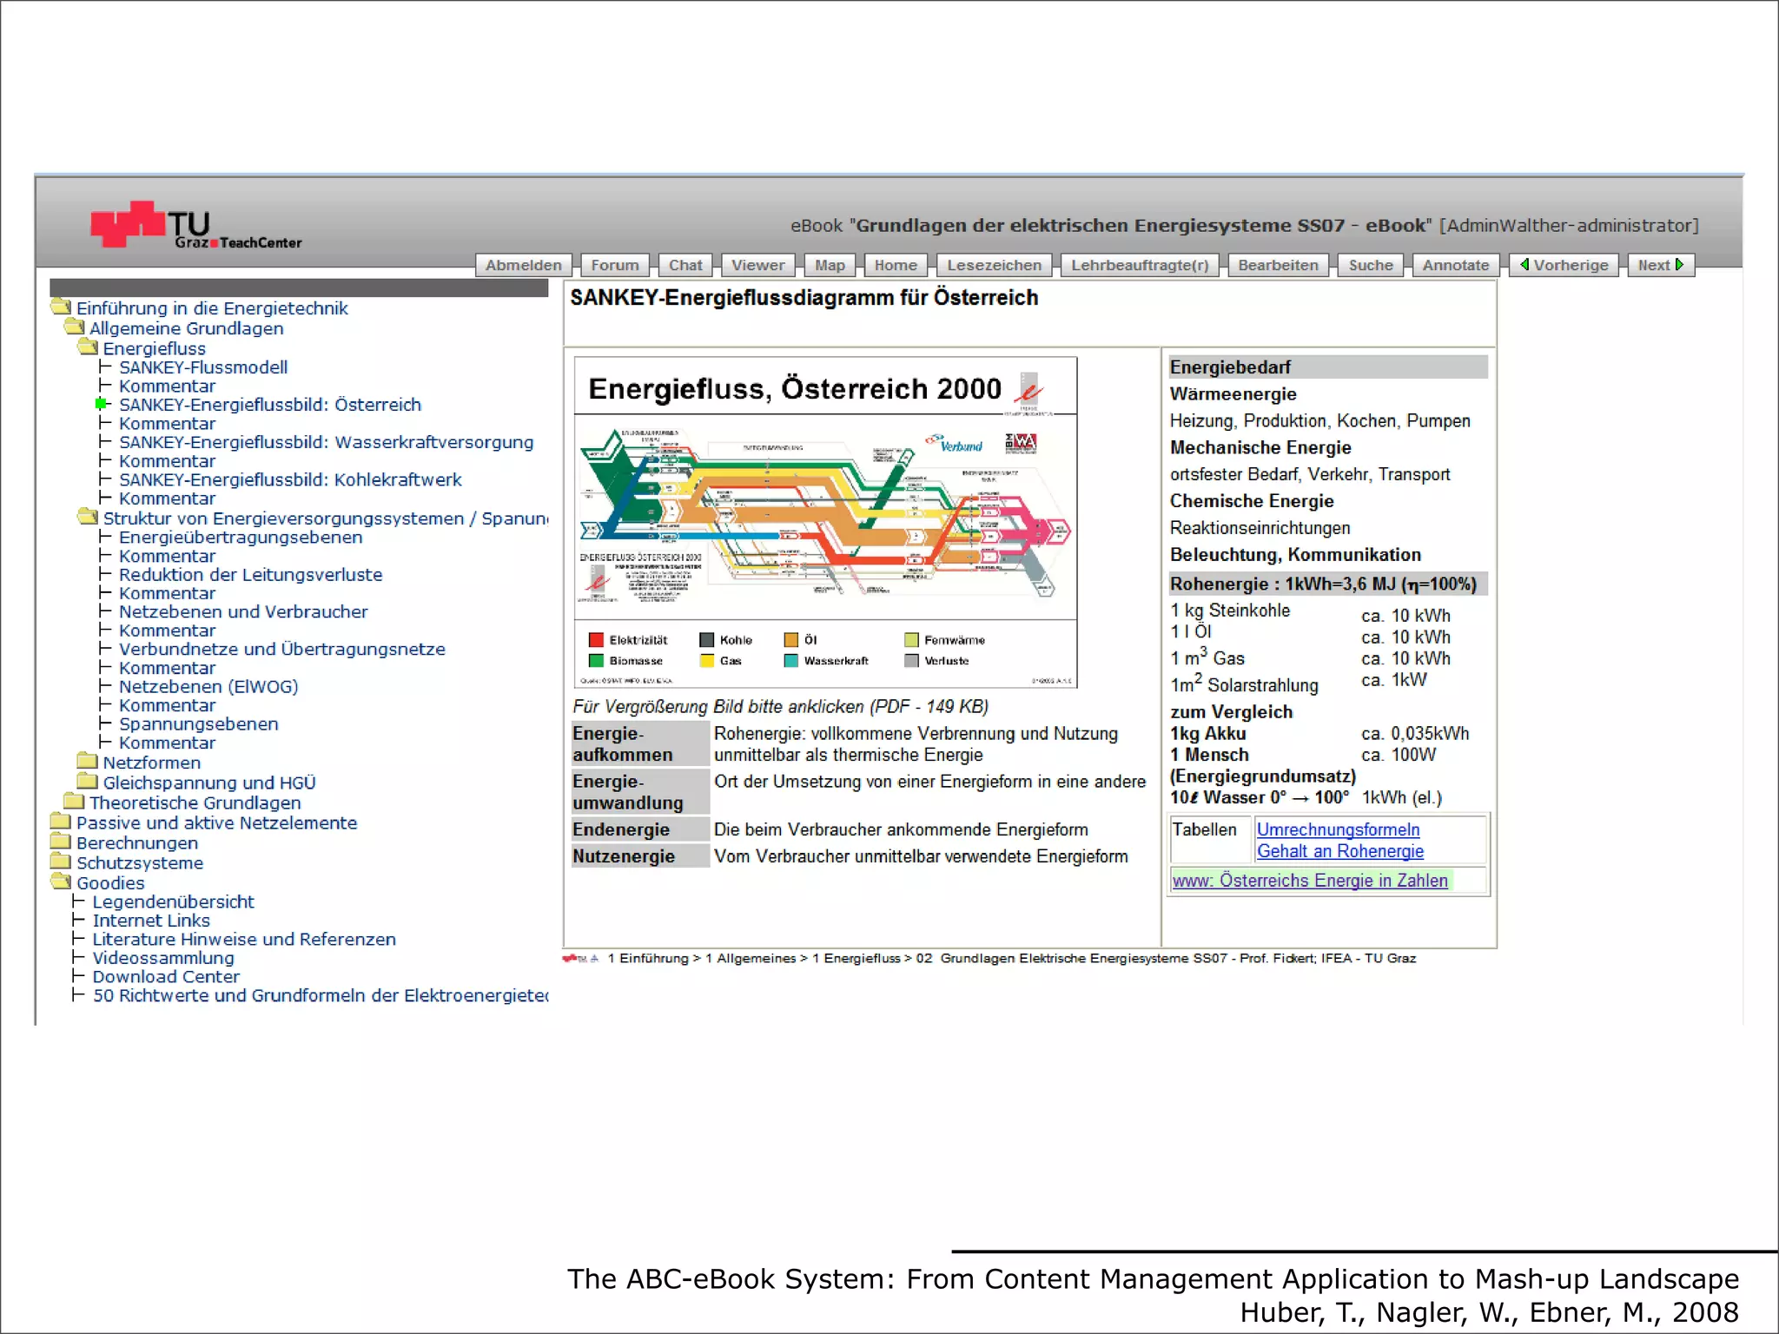1779x1334 pixels.
Task: Click the teal Wasserkraft legend swatch
Action: [790, 660]
